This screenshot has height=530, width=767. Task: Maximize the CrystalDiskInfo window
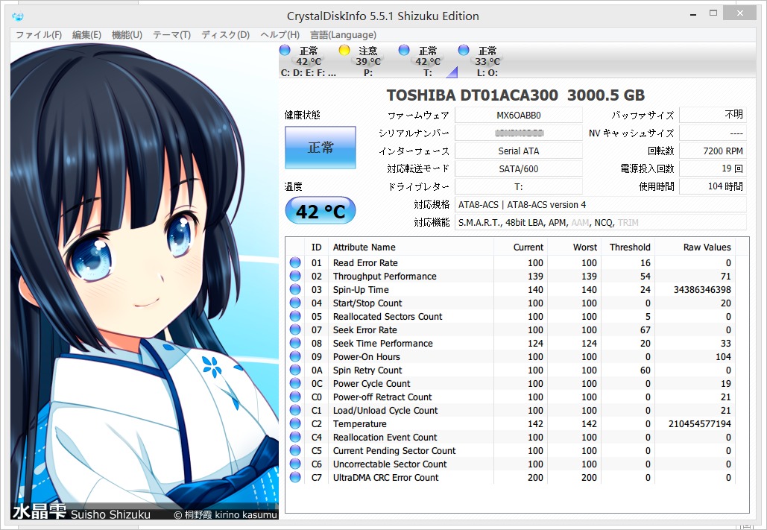pos(713,14)
